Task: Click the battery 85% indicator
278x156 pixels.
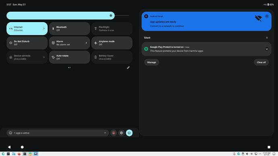Action: pos(271,4)
